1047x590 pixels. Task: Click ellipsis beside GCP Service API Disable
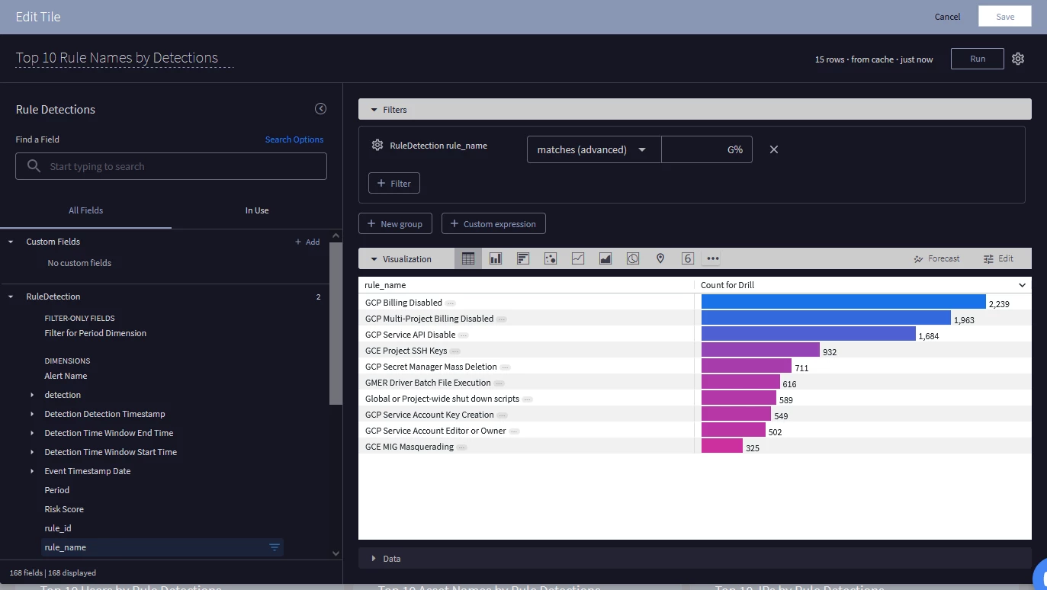pyautogui.click(x=464, y=335)
